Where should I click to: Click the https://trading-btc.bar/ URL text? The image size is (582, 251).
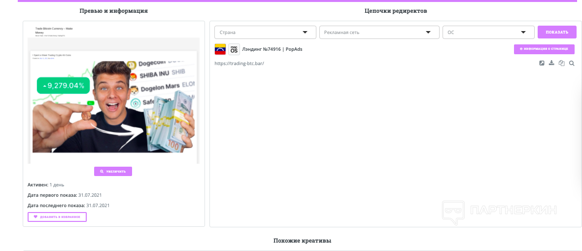click(239, 64)
